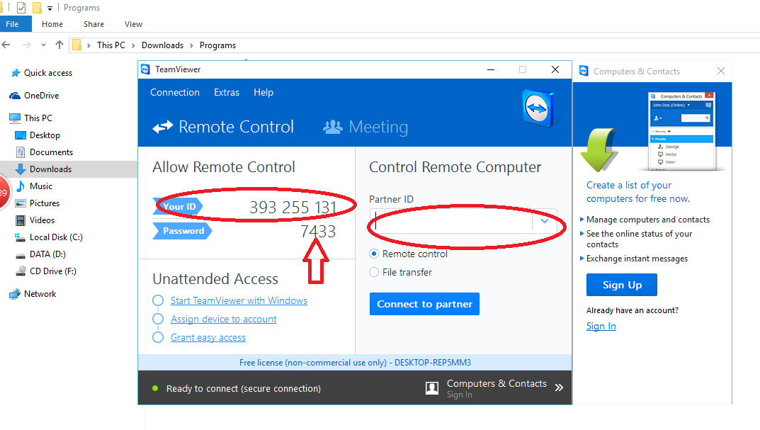Click the Remote Control arrows icon

(x=163, y=127)
